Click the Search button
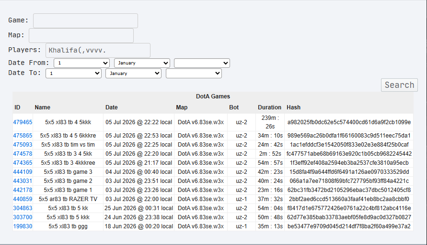Image resolution: width=427 pixels, height=245 pixels. pyautogui.click(x=399, y=85)
